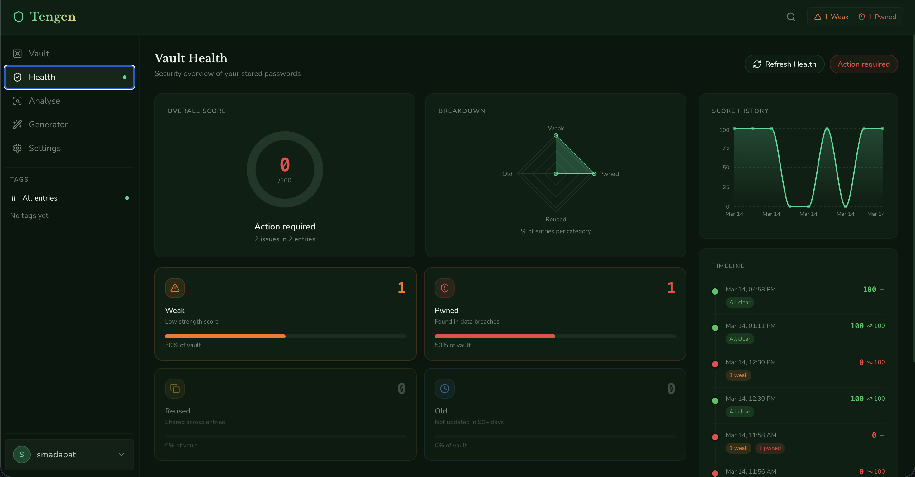Click the 1 pwned timeline tag
The width and height of the screenshot is (915, 477).
coord(770,448)
